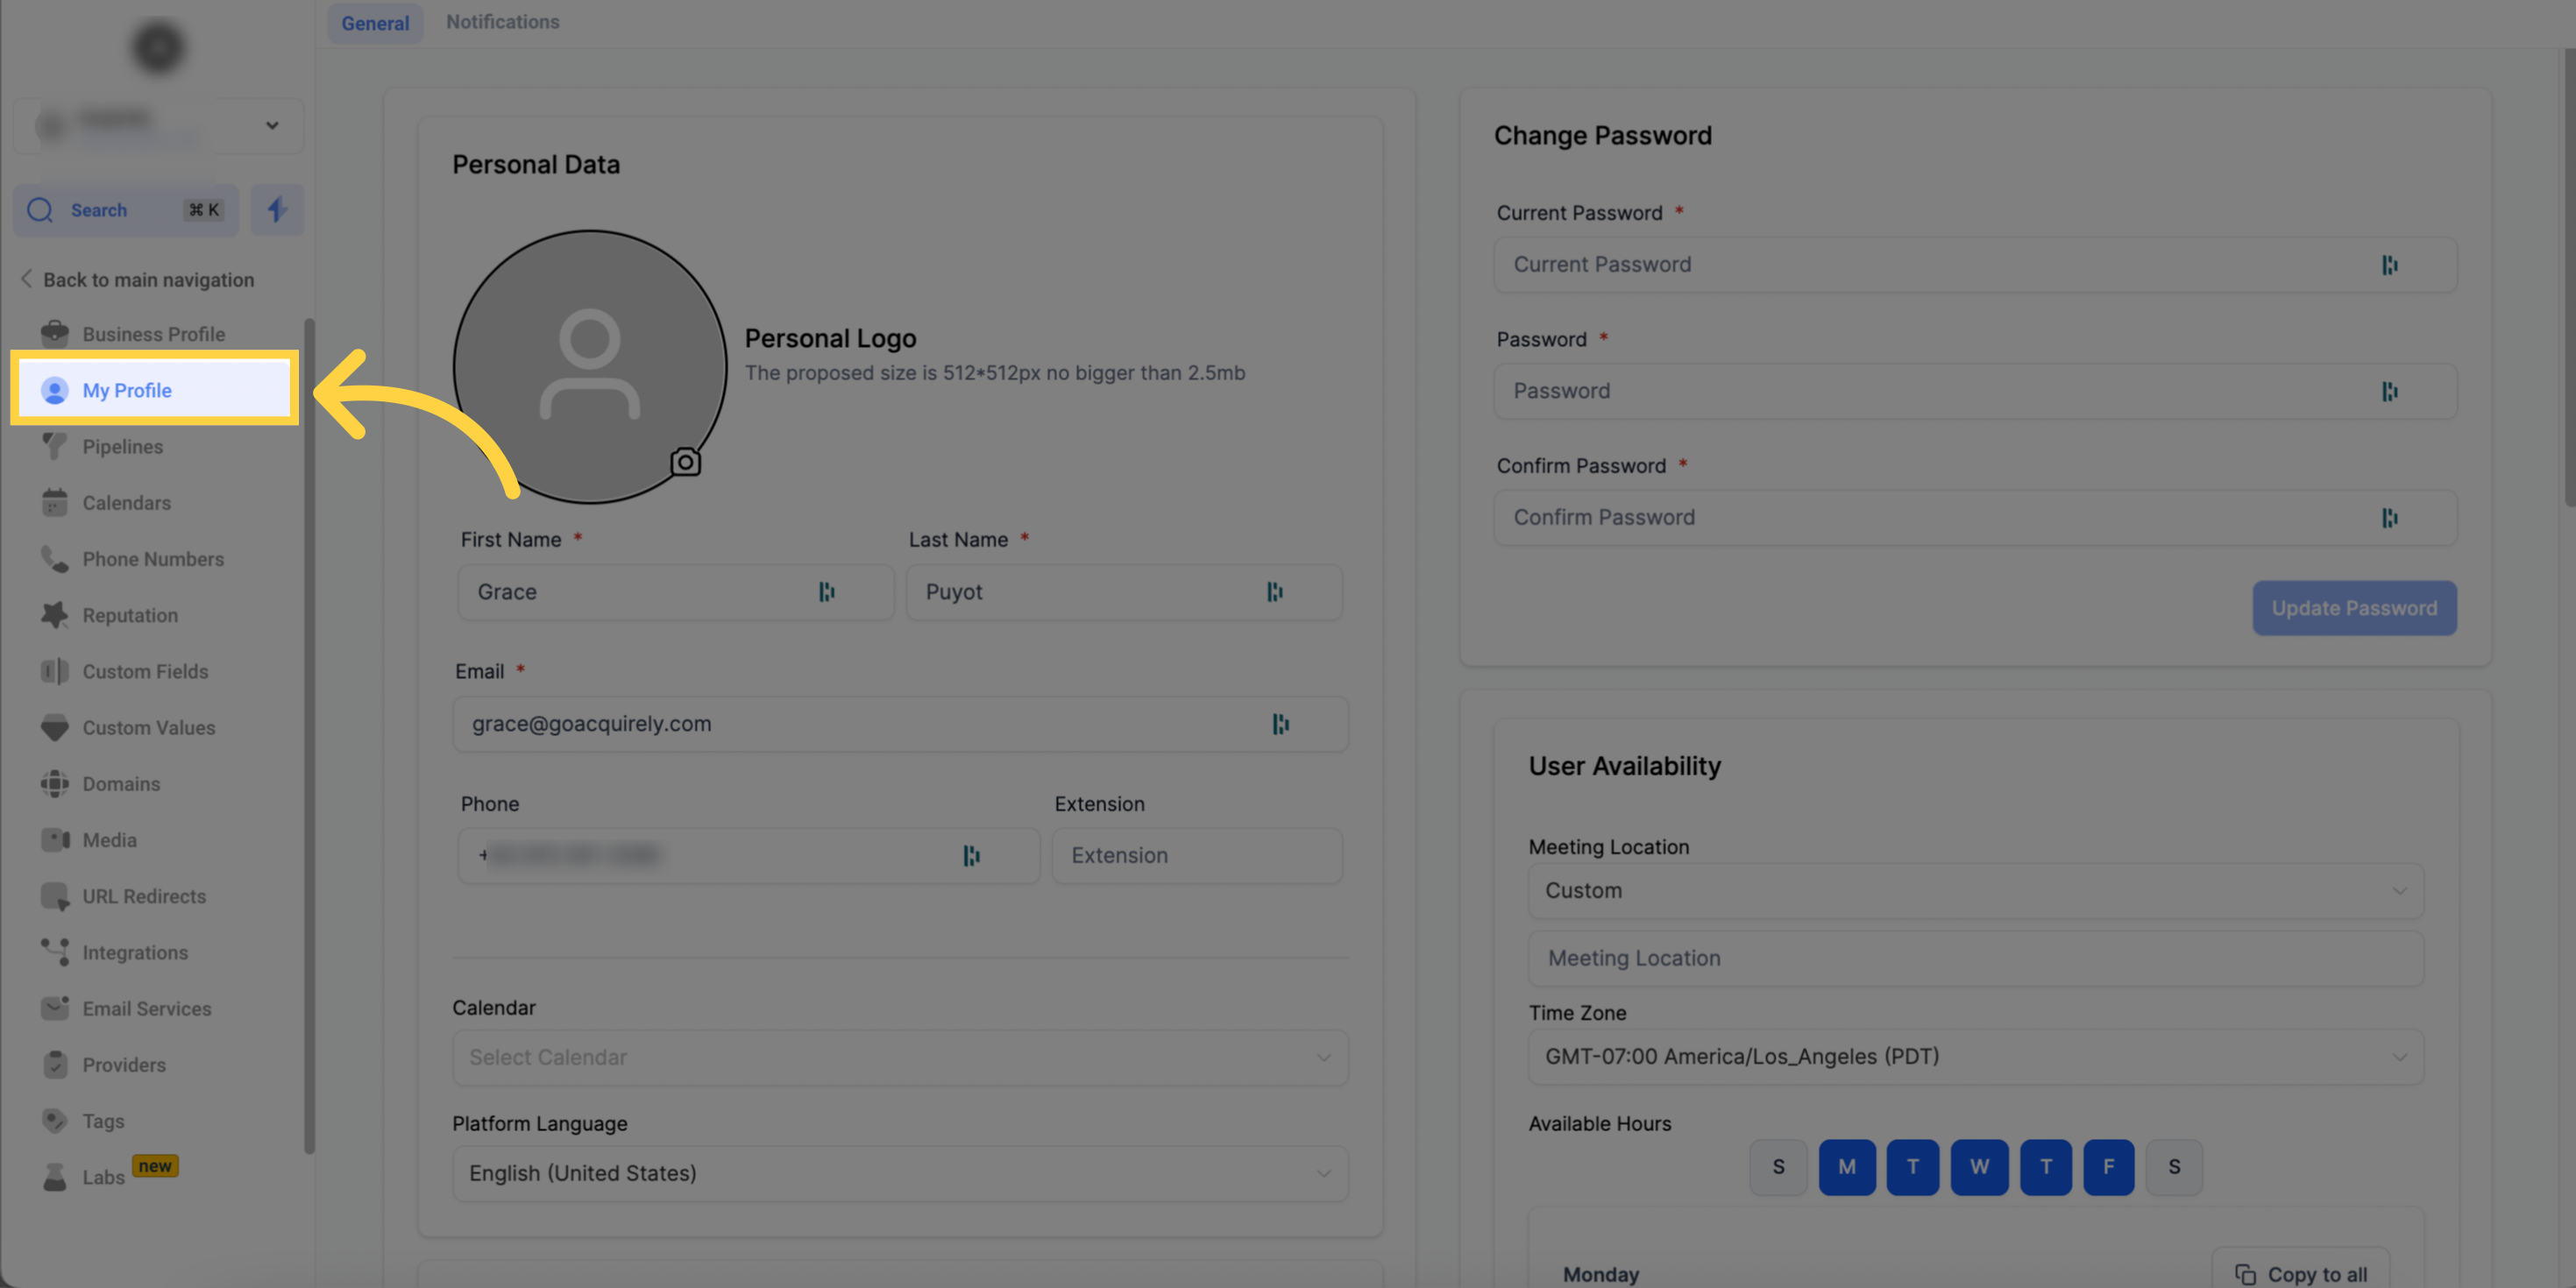Open Phone Numbers settings menu item
Image resolution: width=2576 pixels, height=1288 pixels.
[155, 560]
